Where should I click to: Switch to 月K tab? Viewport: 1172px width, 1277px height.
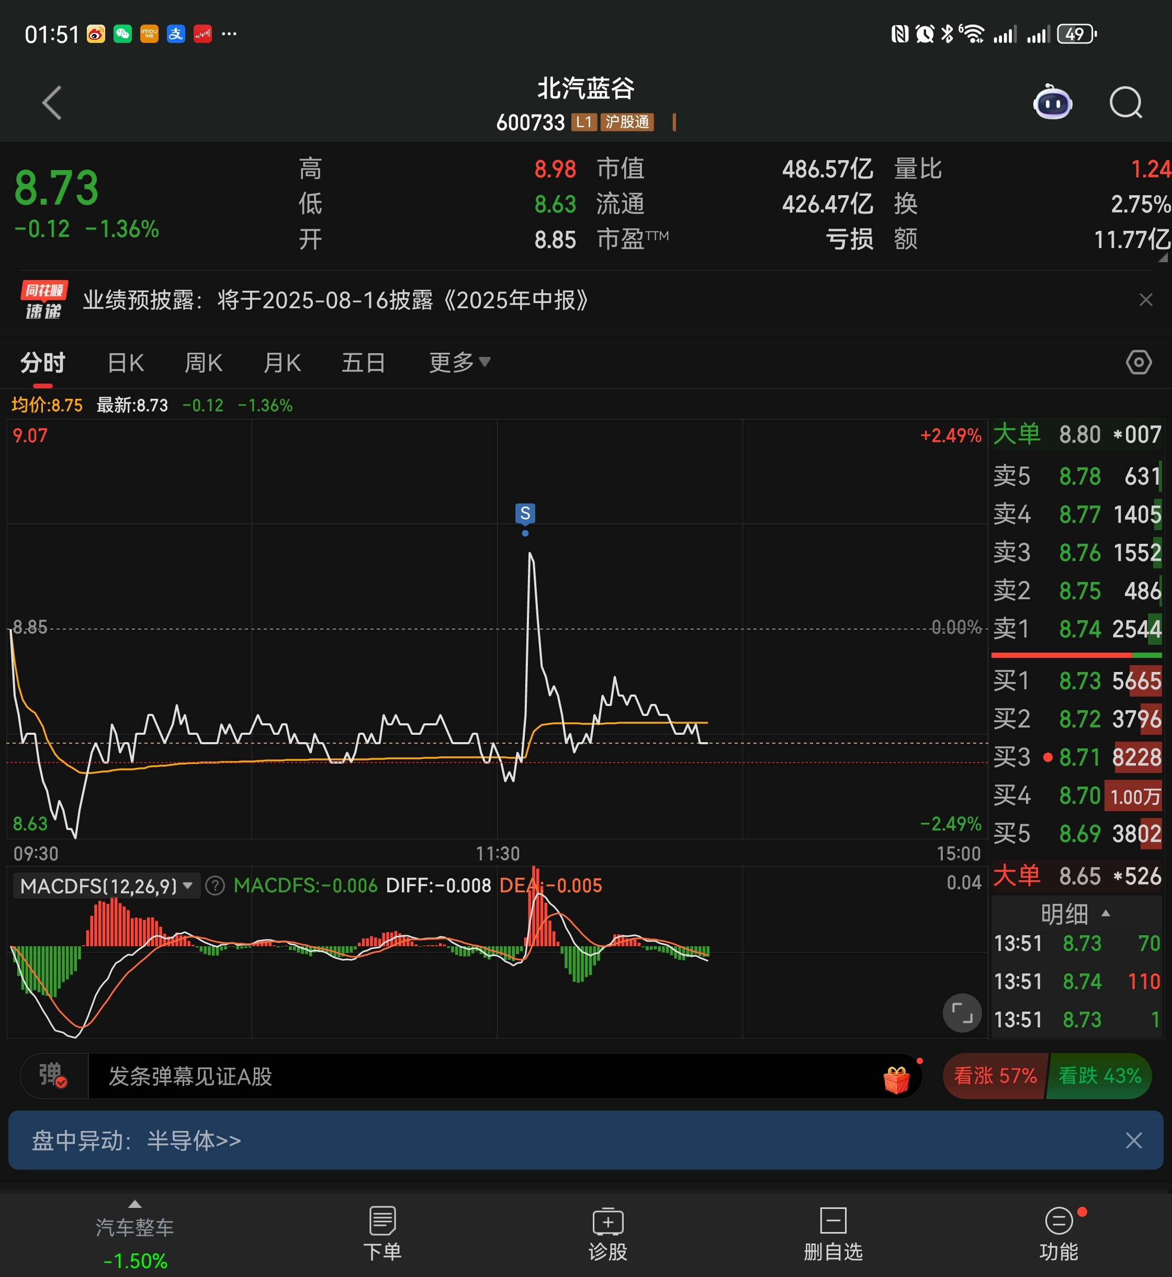[x=281, y=363]
